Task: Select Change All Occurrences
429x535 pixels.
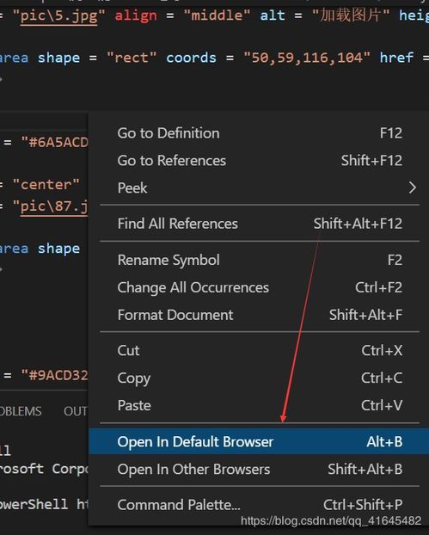Action: click(259, 287)
